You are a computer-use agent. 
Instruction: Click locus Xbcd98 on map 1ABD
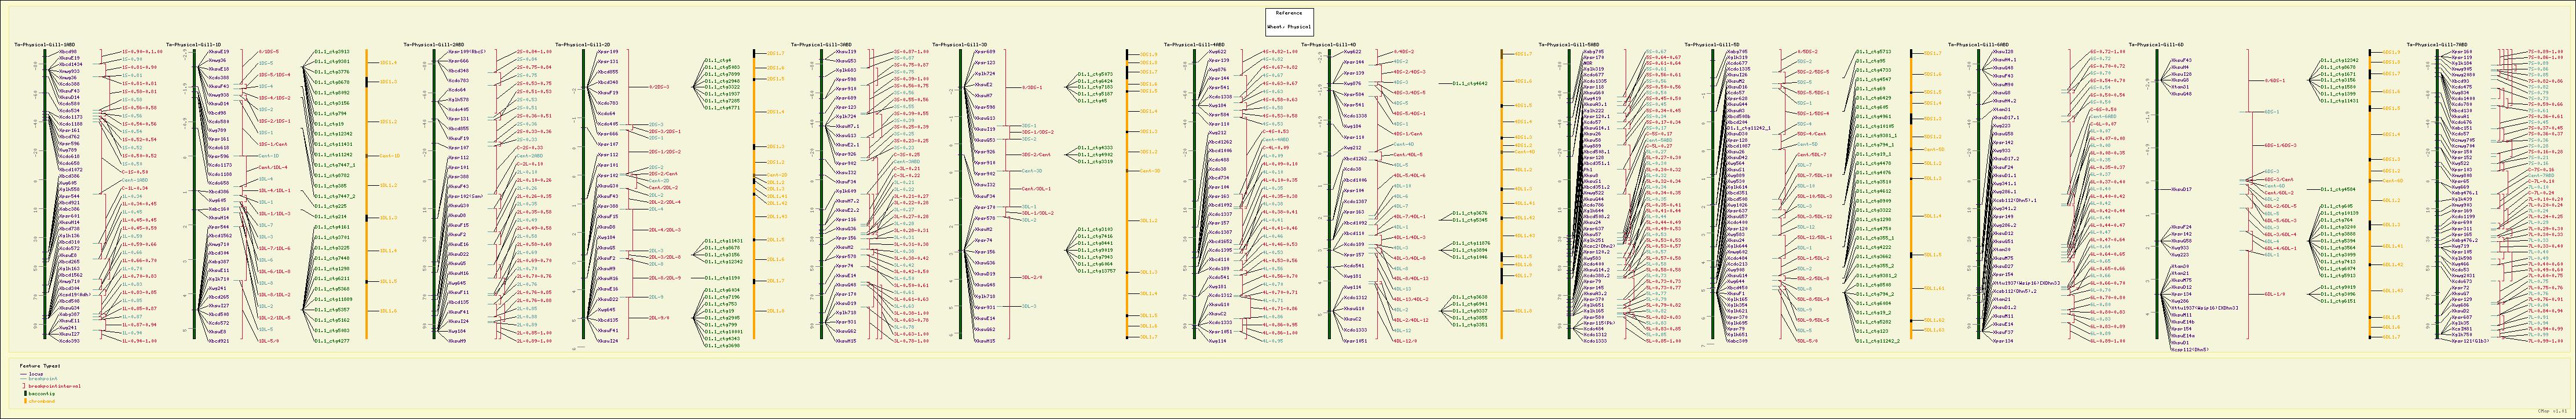pos(68,52)
